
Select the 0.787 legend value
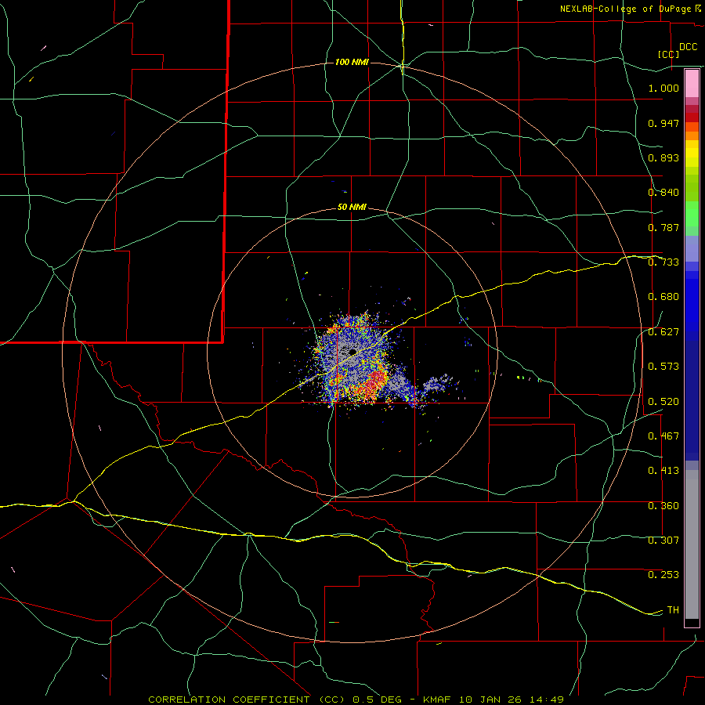[x=663, y=227]
